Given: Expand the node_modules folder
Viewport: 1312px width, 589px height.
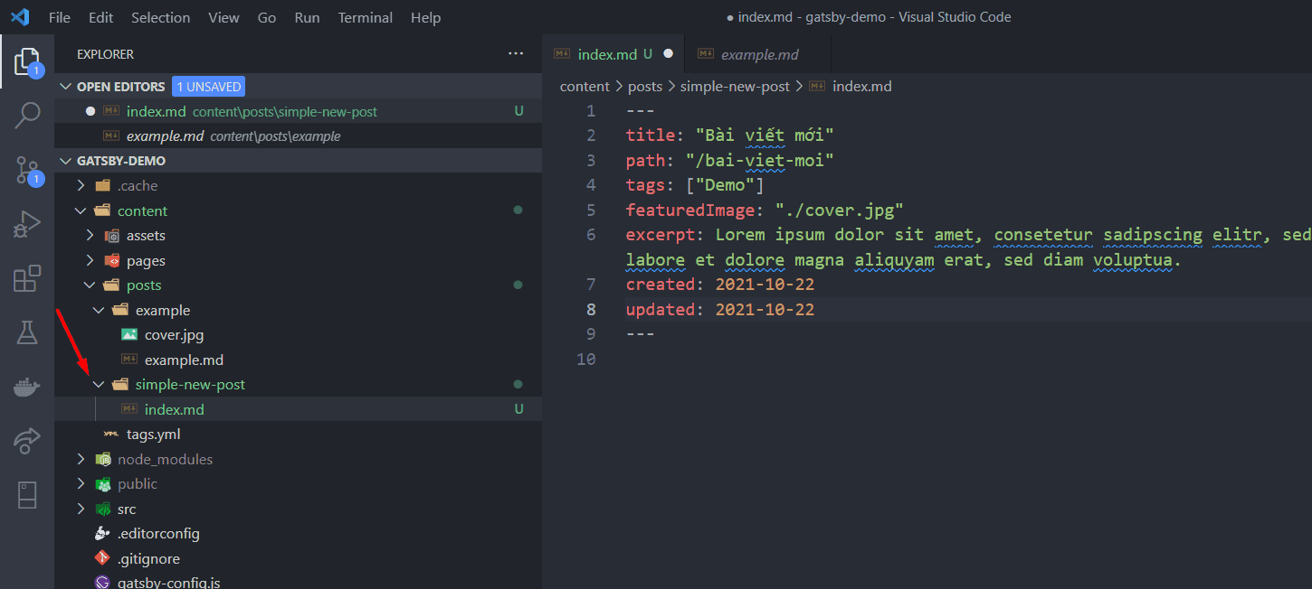Looking at the screenshot, I should (81, 460).
